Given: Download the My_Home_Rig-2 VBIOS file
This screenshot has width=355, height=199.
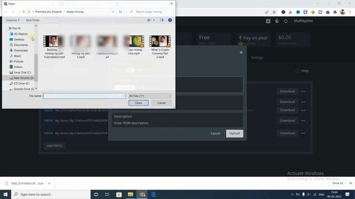Looking at the screenshot, I should 287,133.
